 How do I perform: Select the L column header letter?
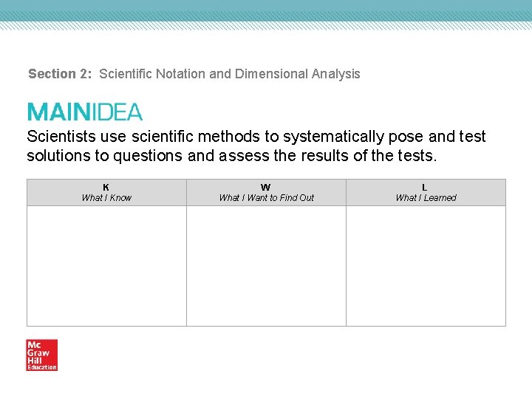tap(425, 188)
